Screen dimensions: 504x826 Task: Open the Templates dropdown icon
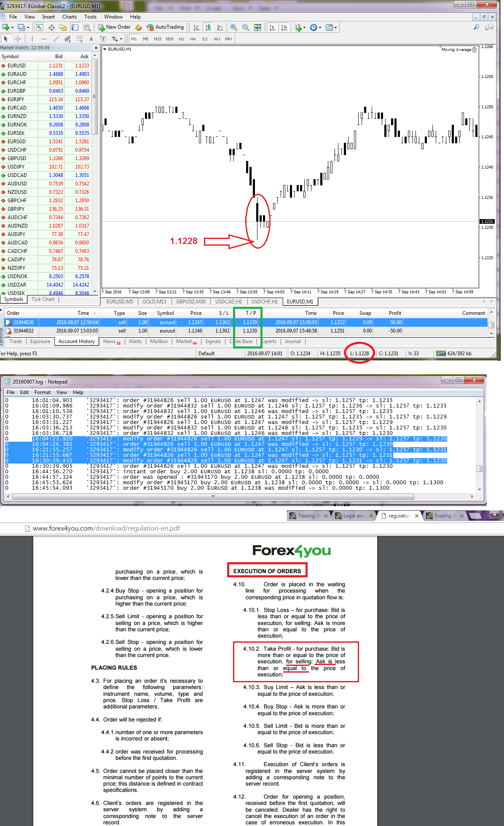tap(331, 27)
